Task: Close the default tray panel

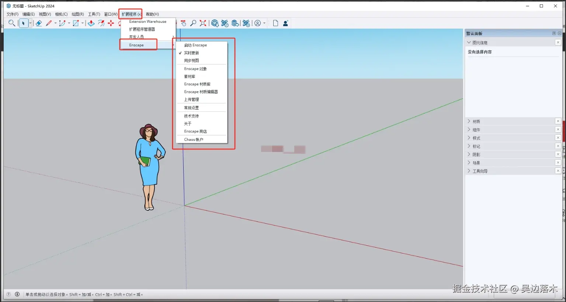Action: pos(559,33)
